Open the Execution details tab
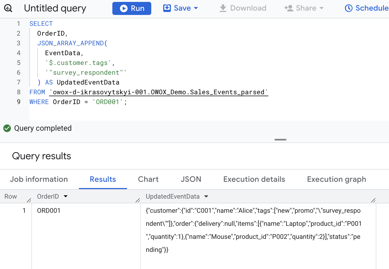389x269 pixels. click(254, 179)
